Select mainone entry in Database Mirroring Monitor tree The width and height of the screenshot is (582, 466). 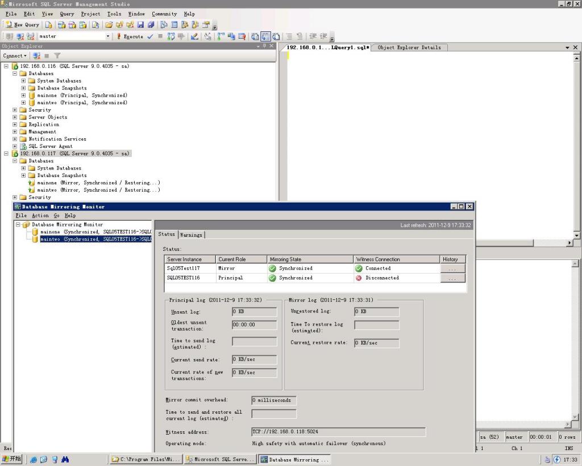click(95, 232)
